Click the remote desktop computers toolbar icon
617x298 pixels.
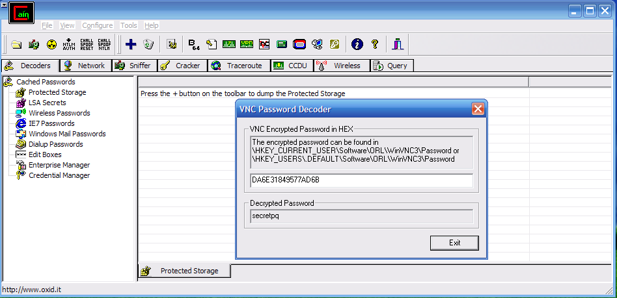(317, 44)
